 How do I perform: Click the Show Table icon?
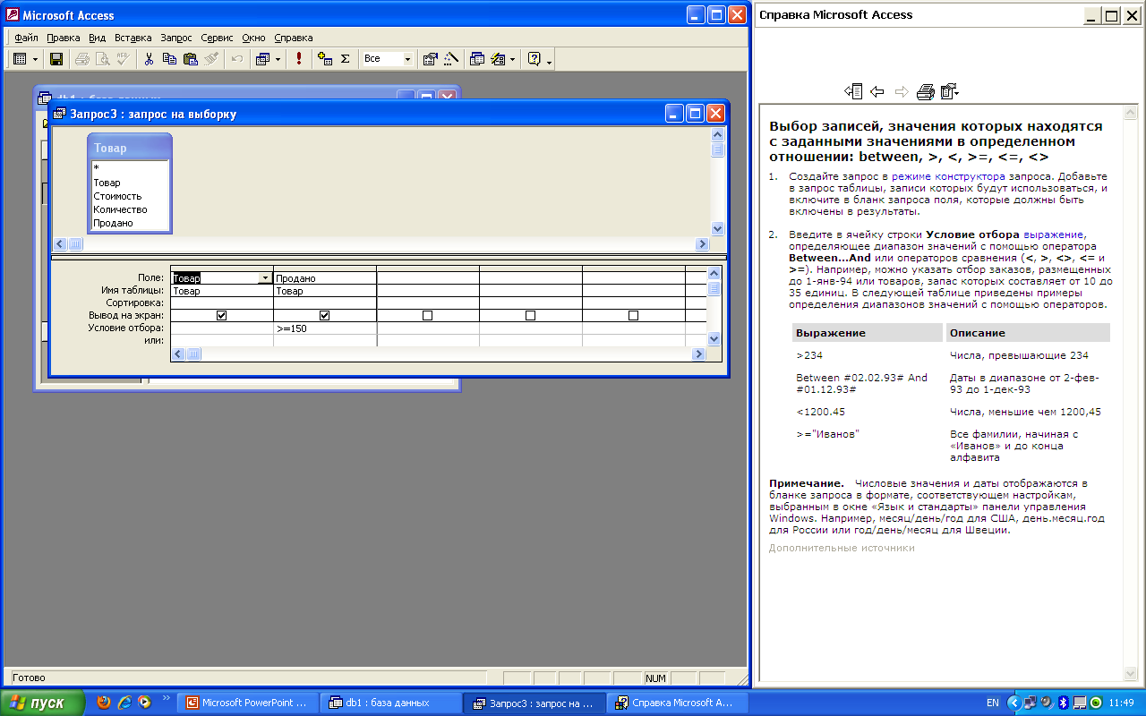click(x=325, y=59)
